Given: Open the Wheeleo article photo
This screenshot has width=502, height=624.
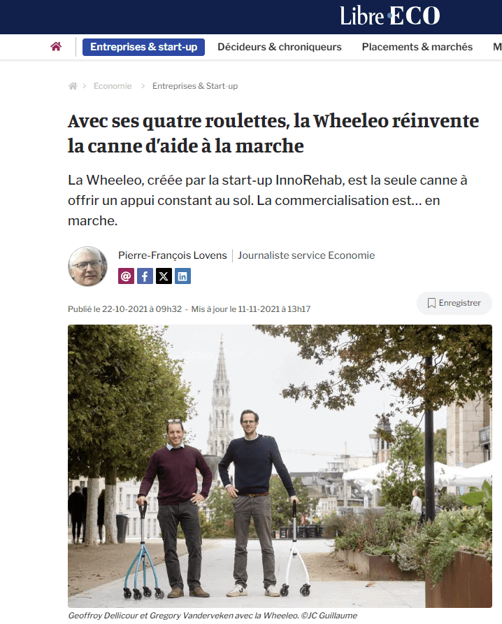Looking at the screenshot, I should (280, 466).
